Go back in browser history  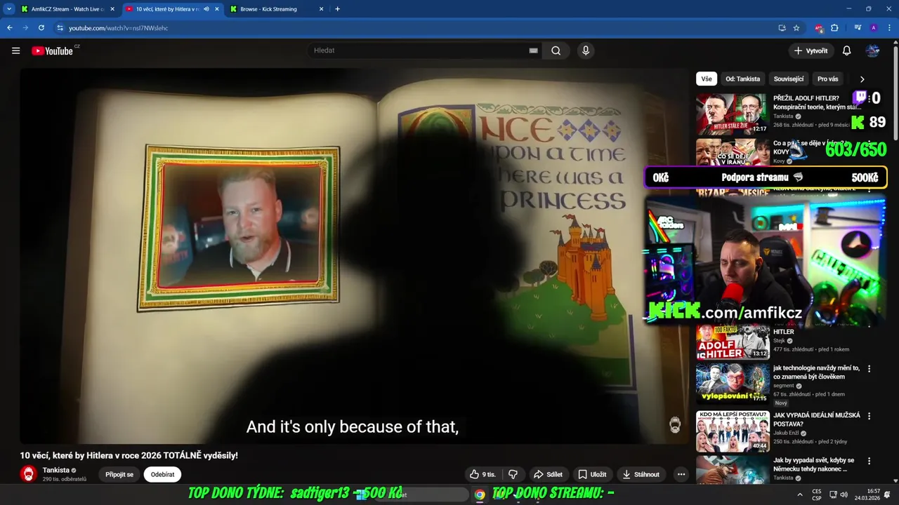tap(10, 28)
